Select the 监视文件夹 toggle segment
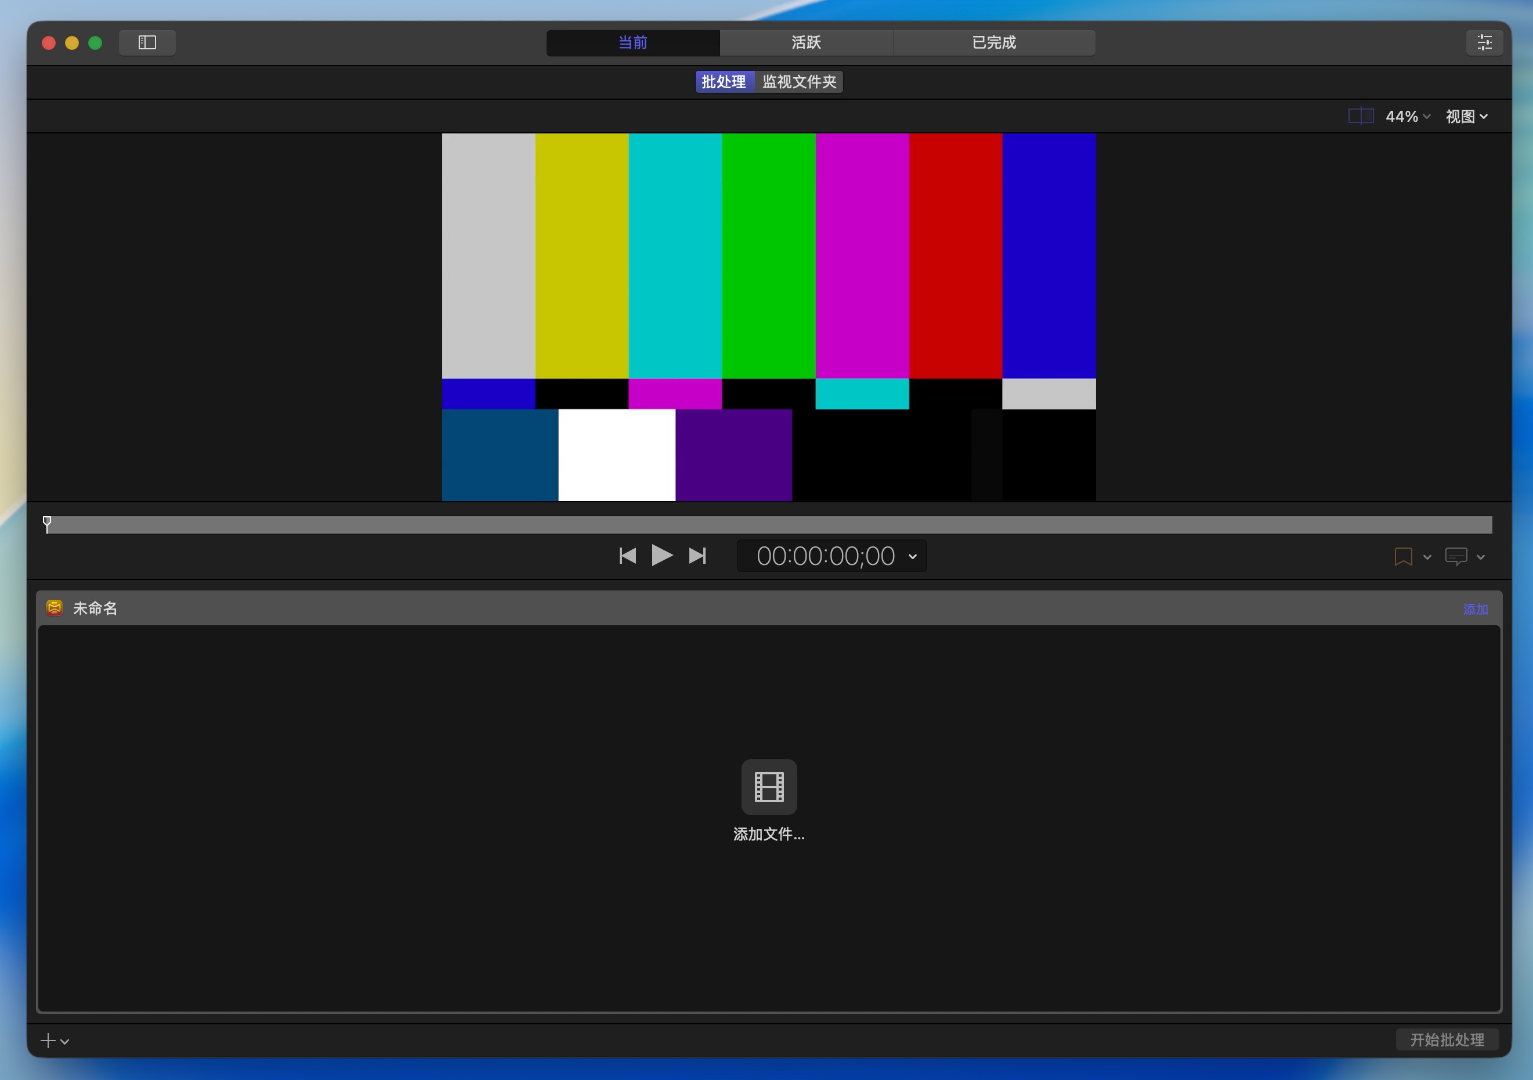This screenshot has height=1080, width=1533. point(799,81)
